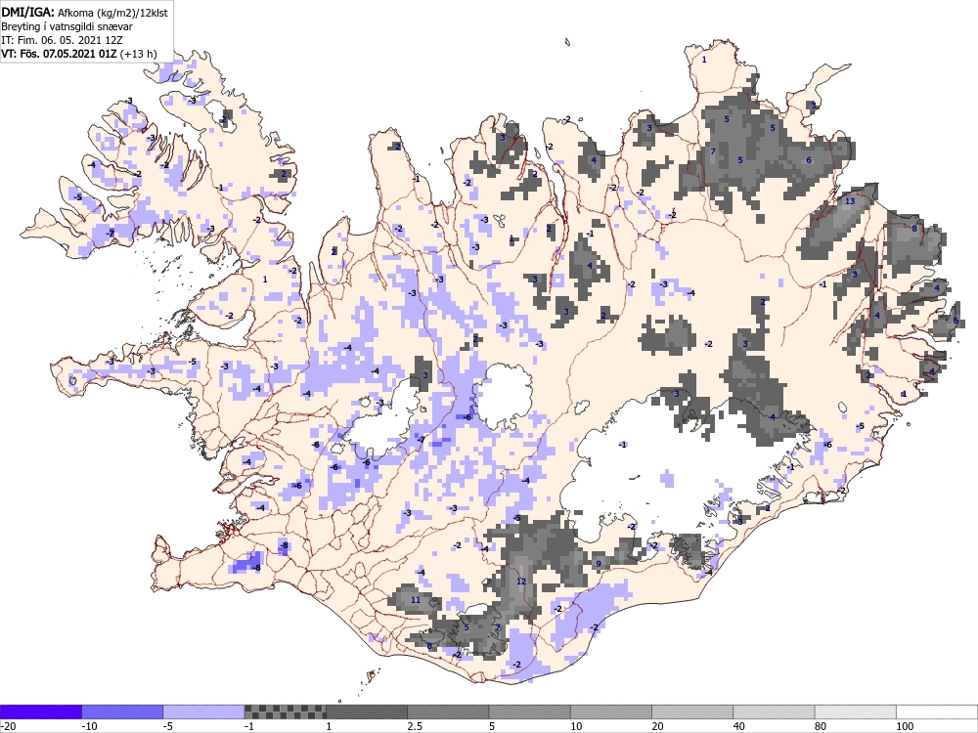Click the 'Breyting í vatnsgildi snævar' subtitle
The image size is (978, 733).
click(67, 26)
